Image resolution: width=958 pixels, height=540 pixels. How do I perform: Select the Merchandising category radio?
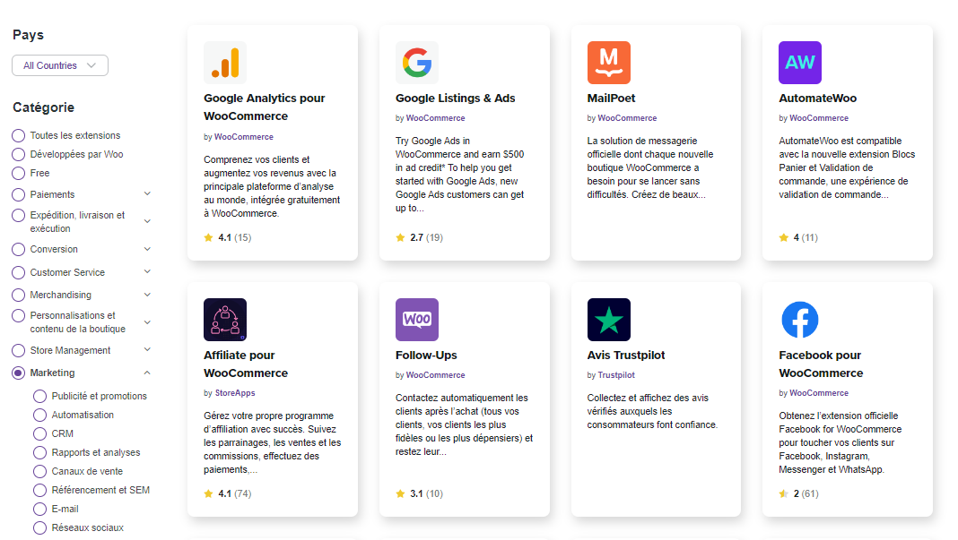click(18, 295)
